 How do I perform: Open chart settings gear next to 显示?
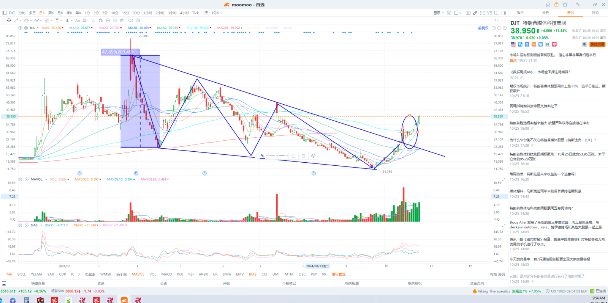coord(449,13)
